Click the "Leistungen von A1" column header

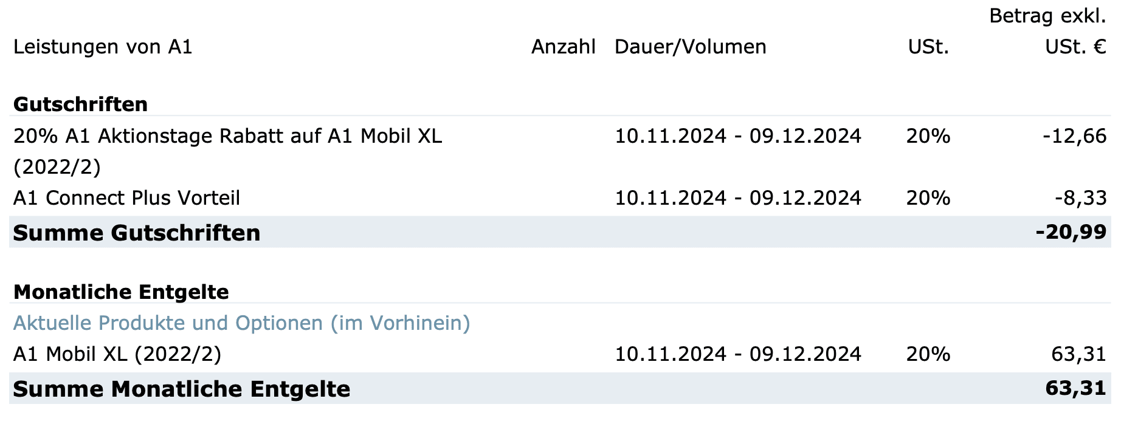coord(103,47)
